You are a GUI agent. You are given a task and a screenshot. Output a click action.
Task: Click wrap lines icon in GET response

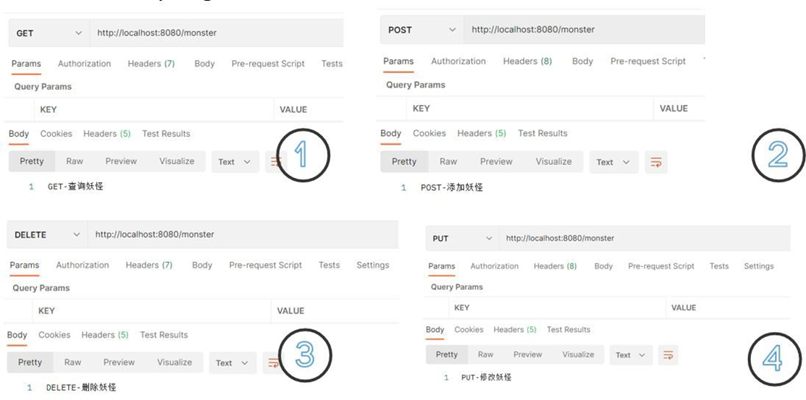click(x=274, y=162)
